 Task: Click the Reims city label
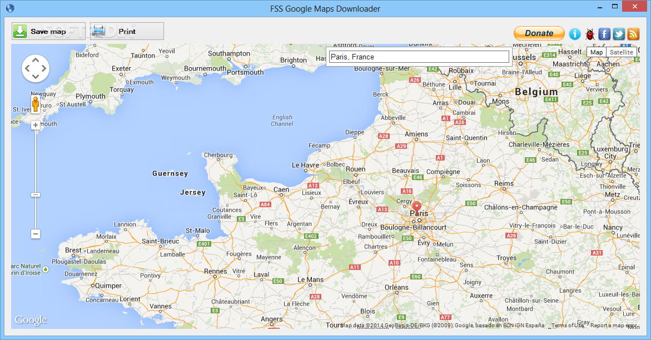[504, 183]
